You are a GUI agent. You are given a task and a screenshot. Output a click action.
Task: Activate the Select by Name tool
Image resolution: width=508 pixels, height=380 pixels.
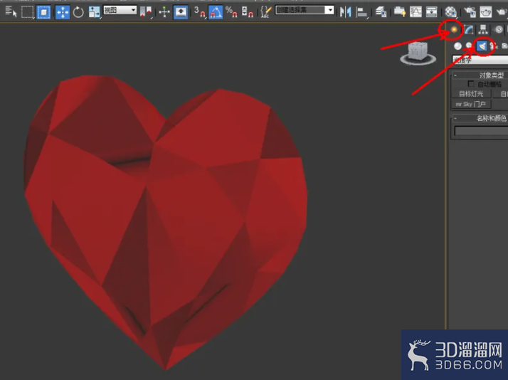(x=11, y=12)
